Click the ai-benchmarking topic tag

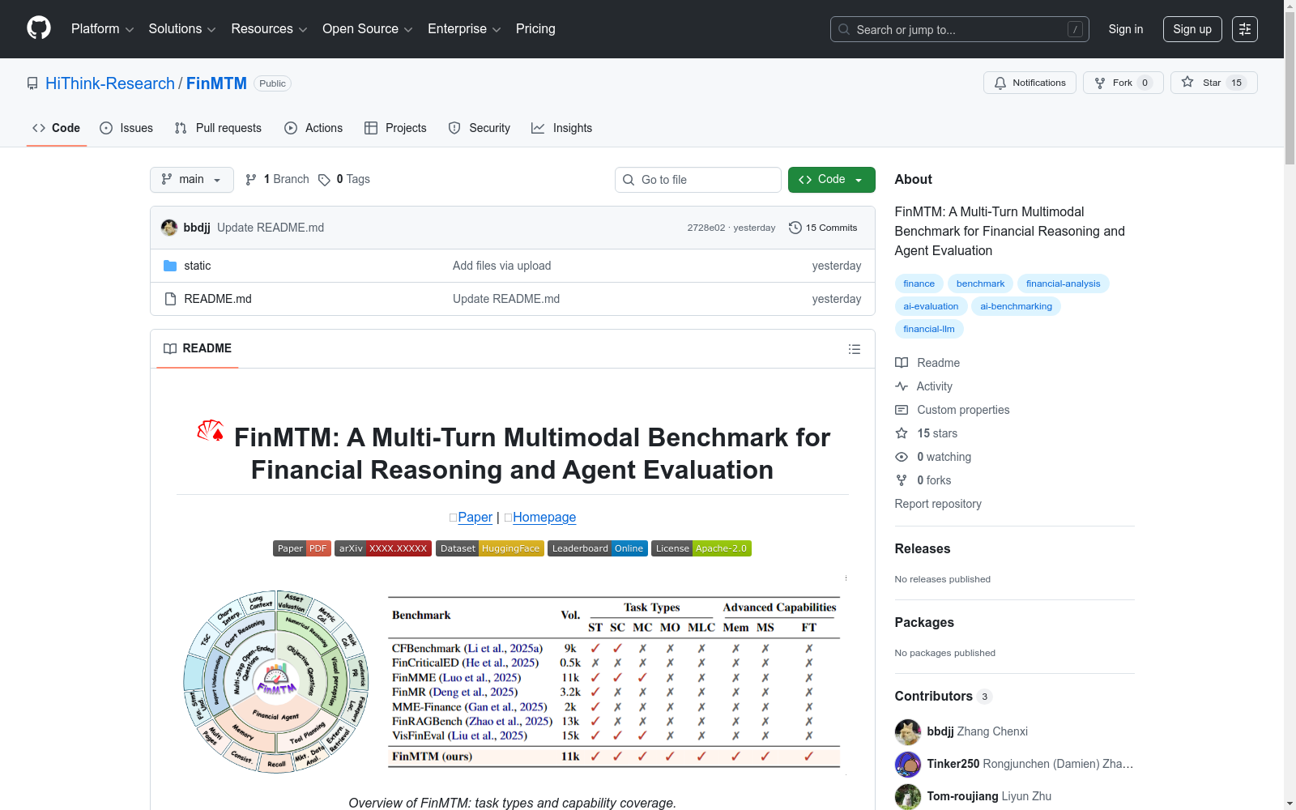[1016, 306]
